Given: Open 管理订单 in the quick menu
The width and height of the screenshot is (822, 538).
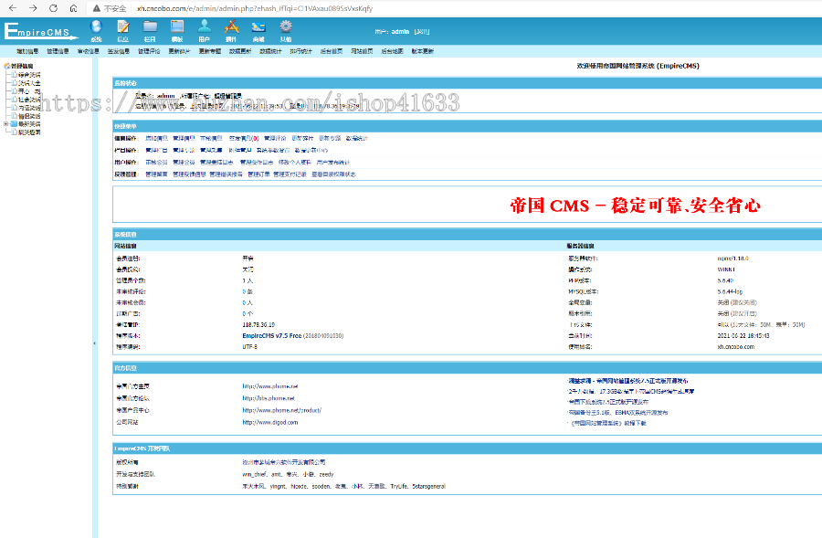Looking at the screenshot, I should point(259,174).
